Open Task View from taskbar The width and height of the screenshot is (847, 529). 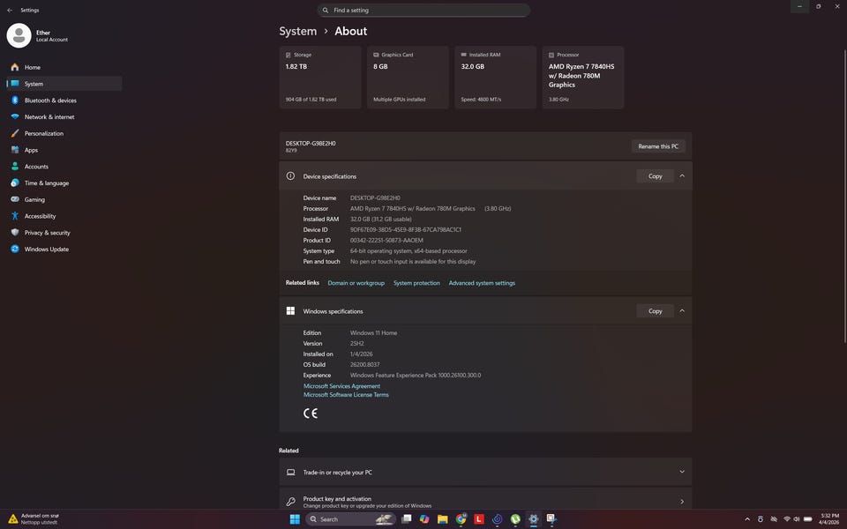(x=406, y=519)
